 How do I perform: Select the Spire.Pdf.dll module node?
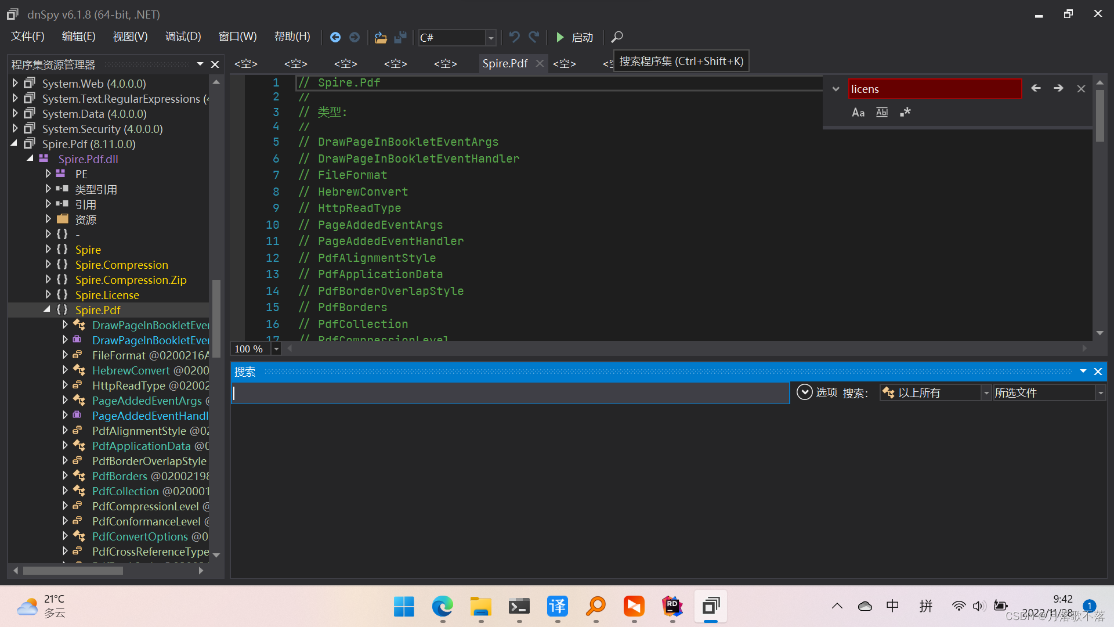88,159
